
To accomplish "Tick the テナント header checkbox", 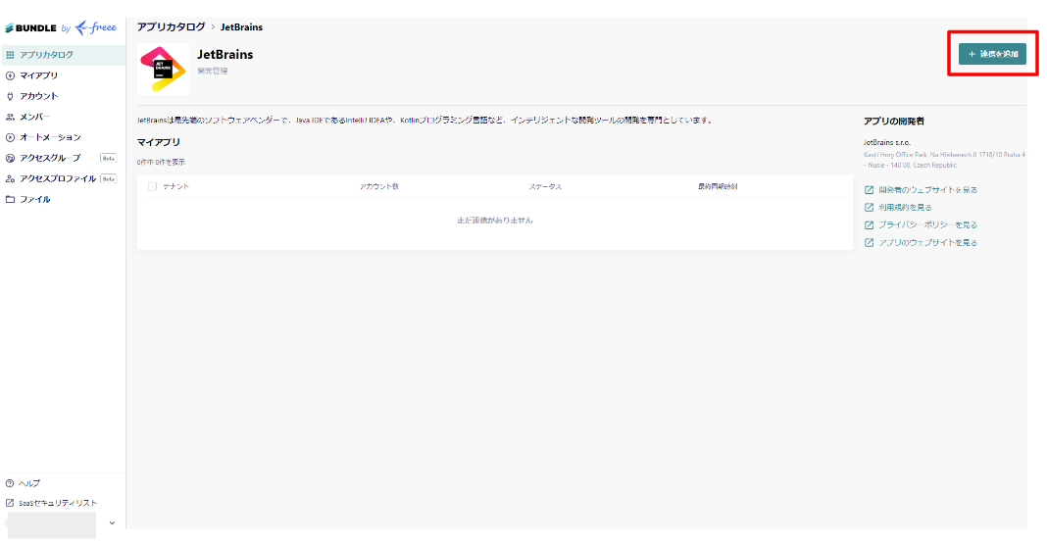I will click(x=152, y=186).
